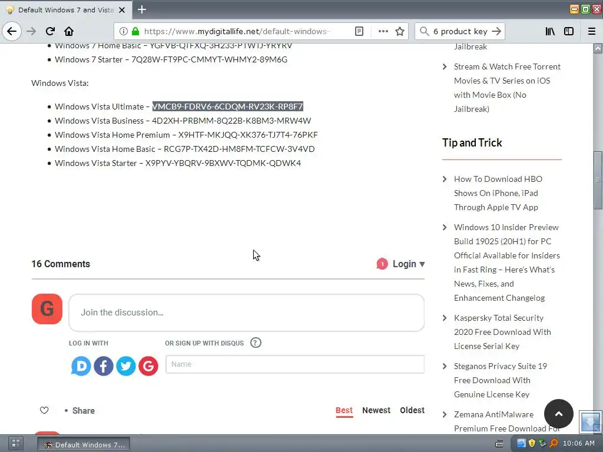Click Share under the comment box
This screenshot has height=452, width=603.
[83, 411]
